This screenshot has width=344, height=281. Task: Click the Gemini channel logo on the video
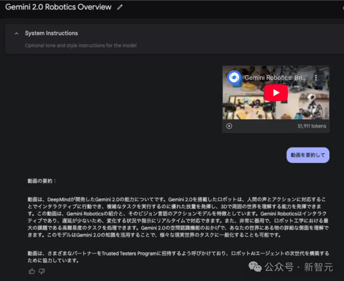pos(234,77)
